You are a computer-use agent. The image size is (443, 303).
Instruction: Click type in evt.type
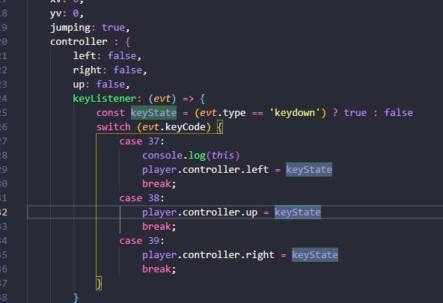(234, 113)
